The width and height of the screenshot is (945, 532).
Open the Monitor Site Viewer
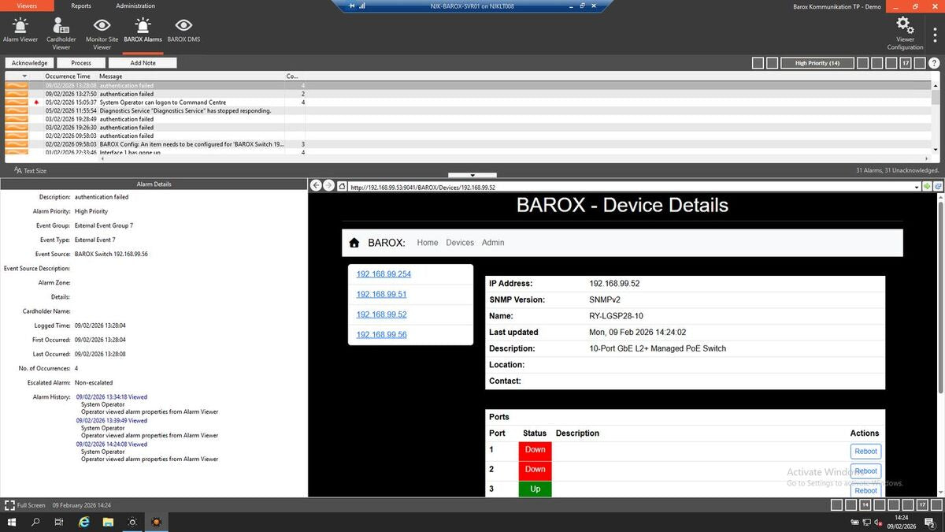pos(102,34)
